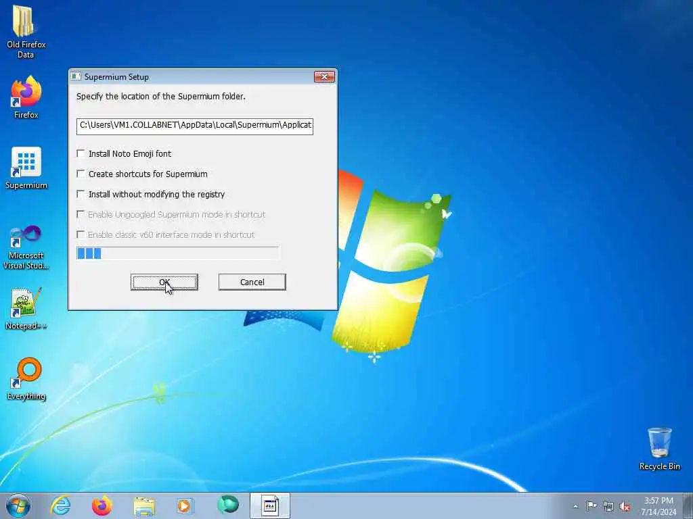Screen dimensions: 693x519
Task: Click the Show desktop button in taskbar
Action: click(x=688, y=505)
